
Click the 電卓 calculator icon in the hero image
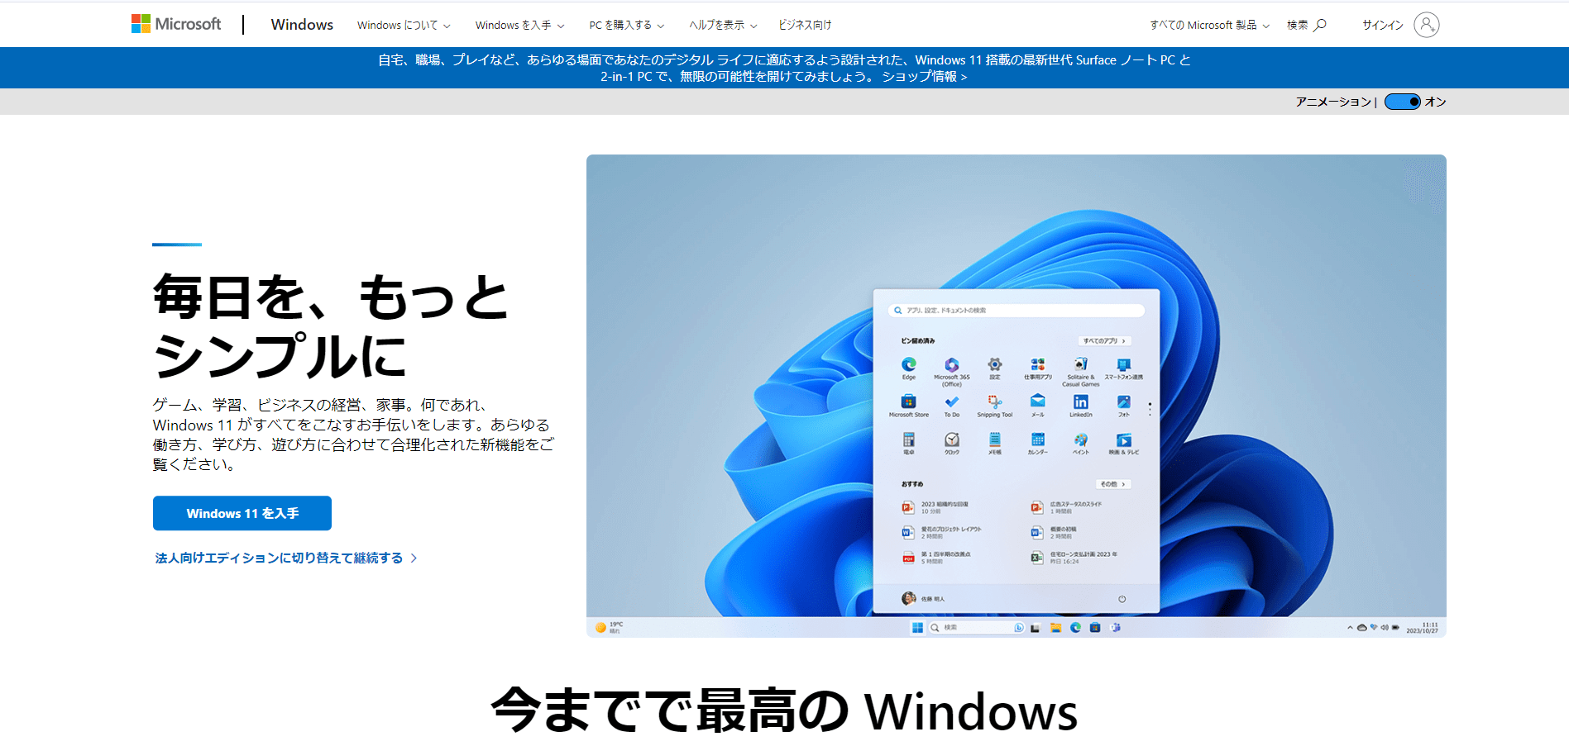909,440
